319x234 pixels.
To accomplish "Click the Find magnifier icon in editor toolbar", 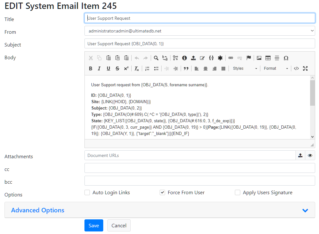I will [x=156, y=58].
